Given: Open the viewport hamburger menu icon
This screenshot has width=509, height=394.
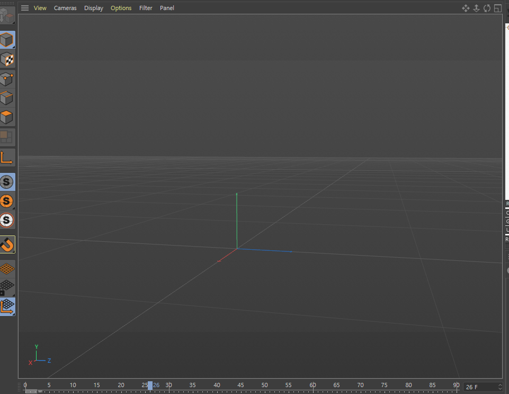Looking at the screenshot, I should 25,8.
